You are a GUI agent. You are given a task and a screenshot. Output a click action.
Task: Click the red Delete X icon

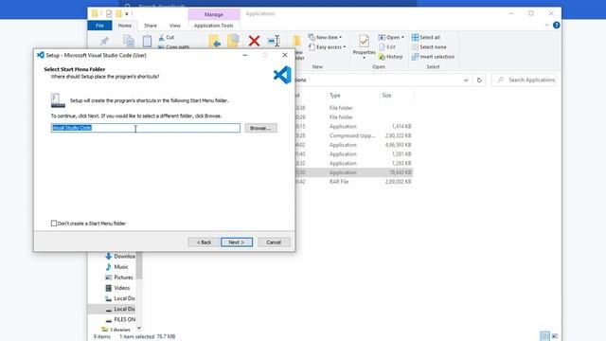[x=254, y=41]
